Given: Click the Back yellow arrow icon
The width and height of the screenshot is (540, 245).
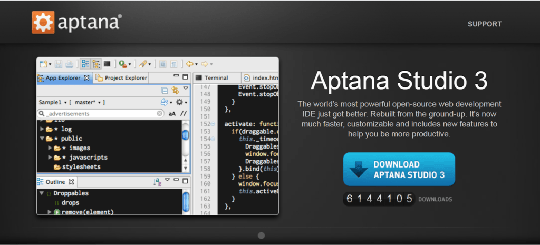Looking at the screenshot, I should point(189,64).
